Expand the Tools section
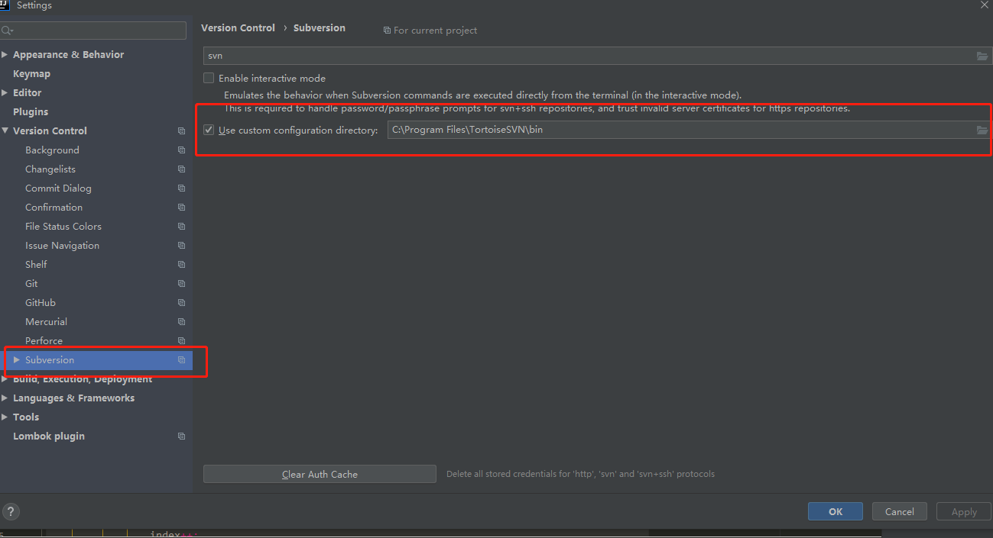993x538 pixels. point(5,417)
